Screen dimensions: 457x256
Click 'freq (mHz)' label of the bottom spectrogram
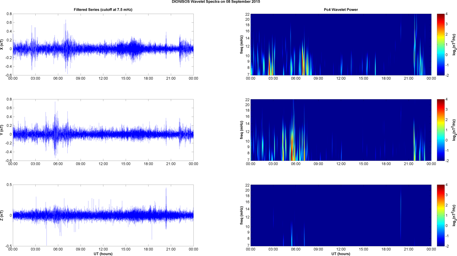tap(241, 215)
